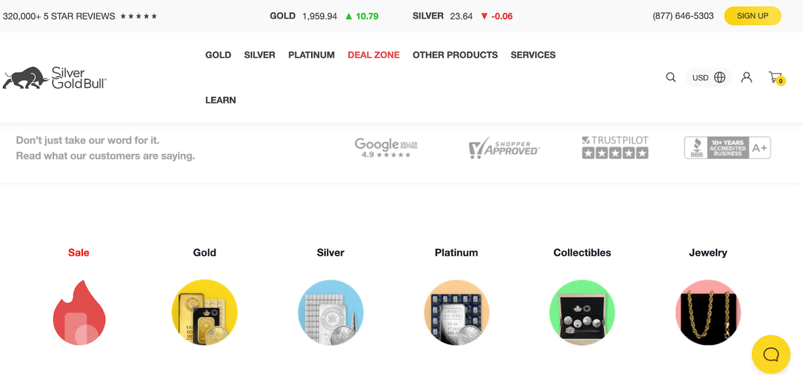Open the LEARN navigation menu
Viewport: 803px width, 375px height.
220,100
